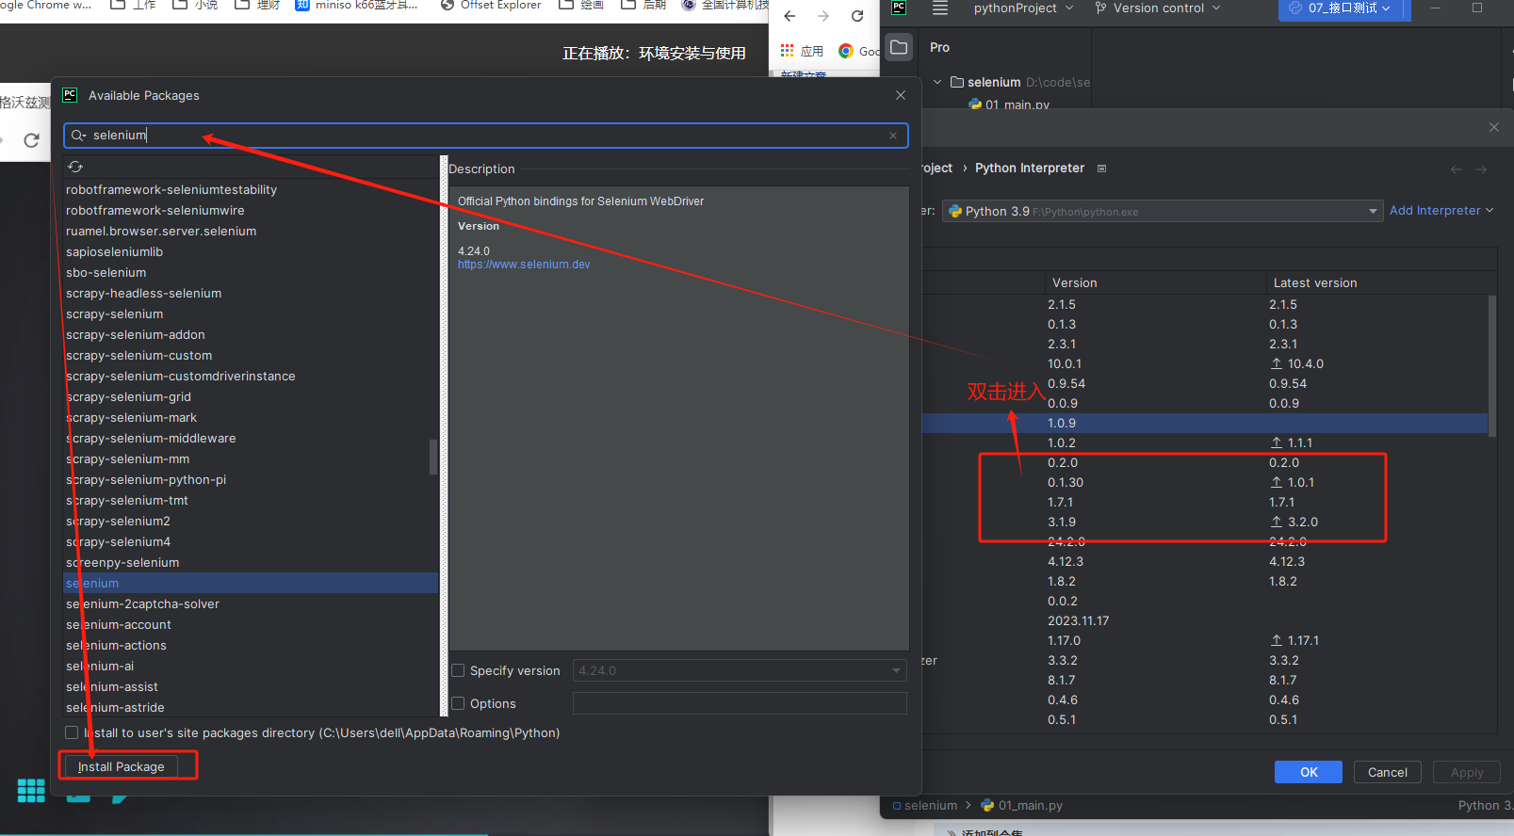
Task: Open the Project tool window folder icon
Action: coord(900,47)
